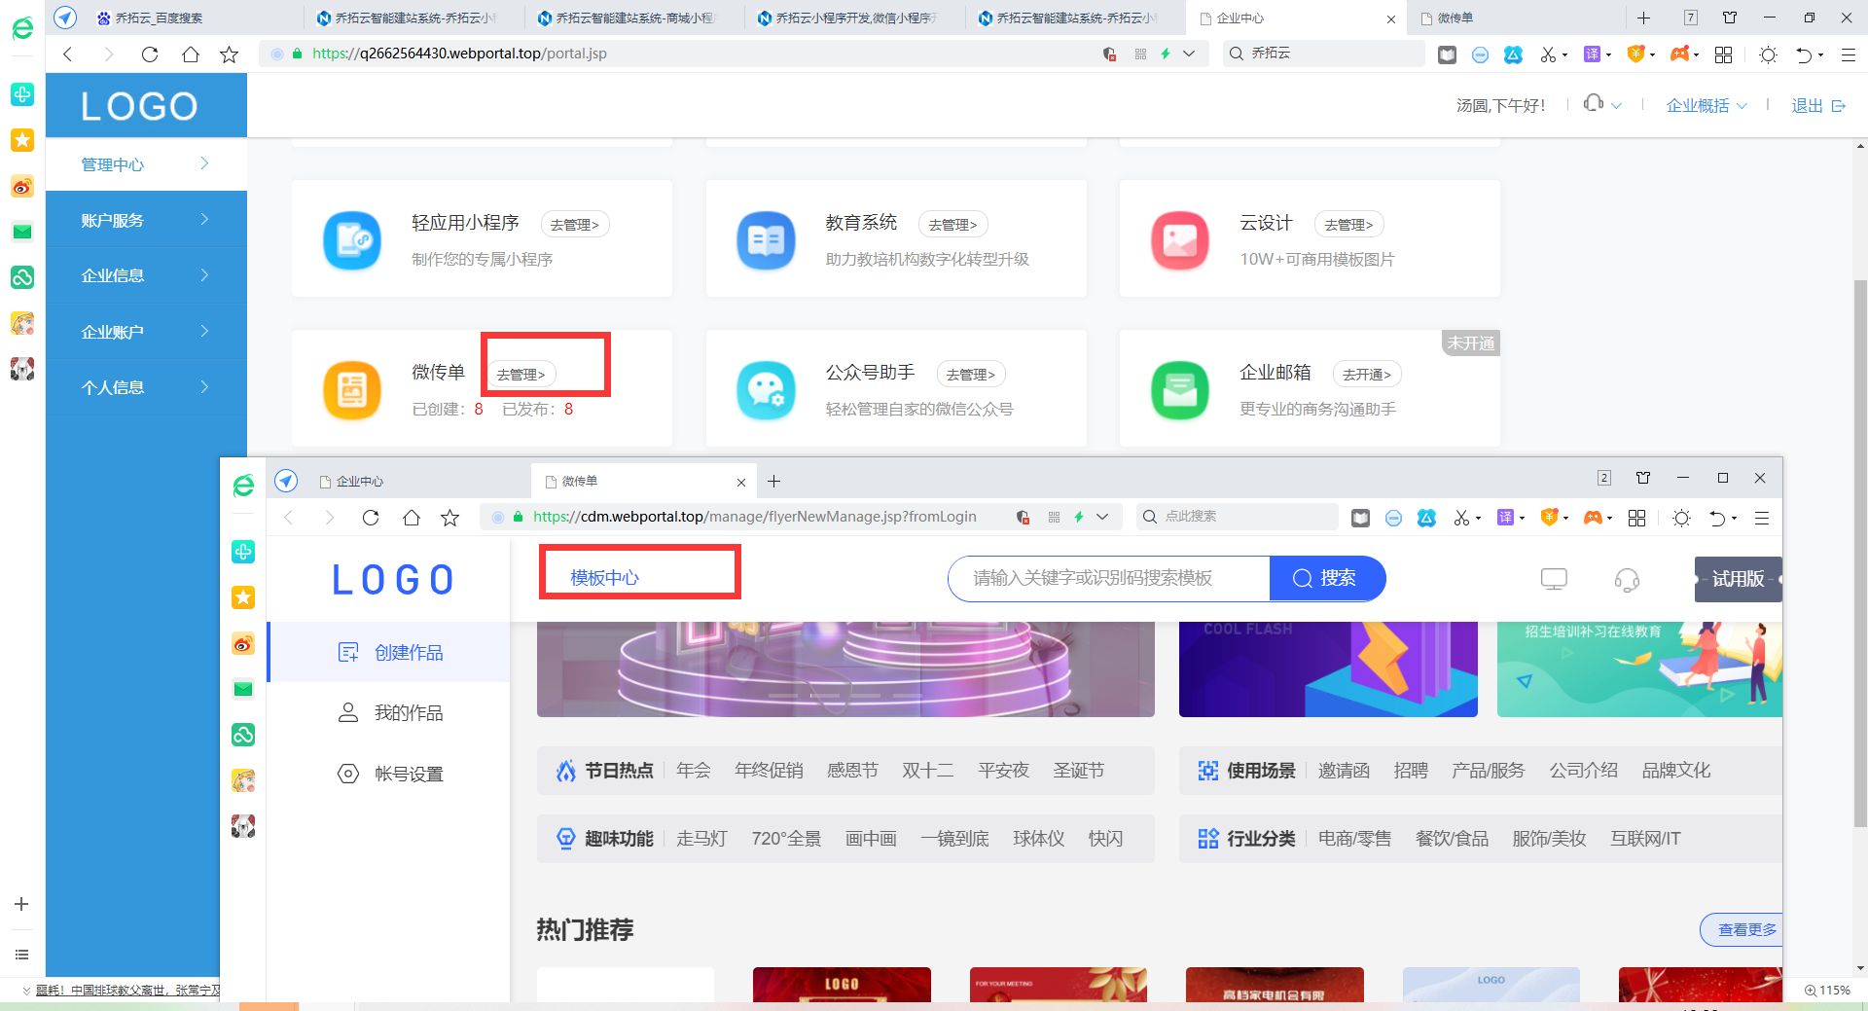
Task: Click the 点此搜索 box in the front window
Action: click(1237, 517)
